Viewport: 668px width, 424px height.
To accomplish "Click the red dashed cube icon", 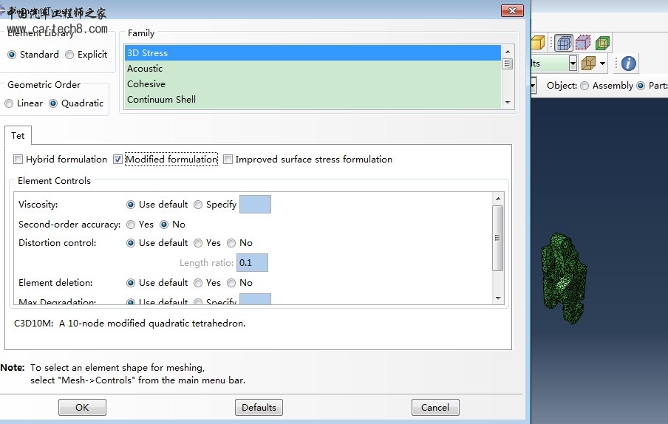I will pos(583,43).
